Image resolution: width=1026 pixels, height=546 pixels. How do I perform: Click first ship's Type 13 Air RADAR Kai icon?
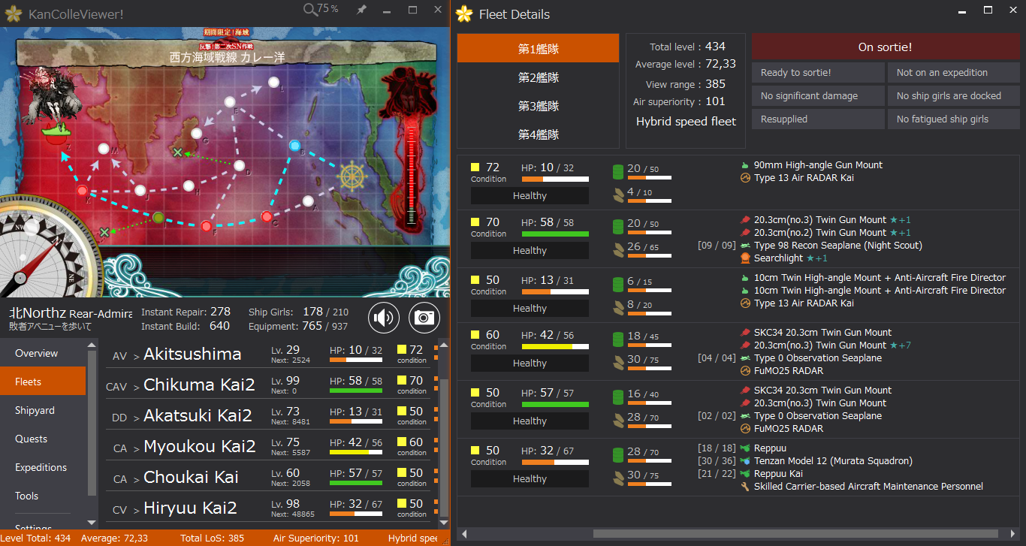[745, 178]
